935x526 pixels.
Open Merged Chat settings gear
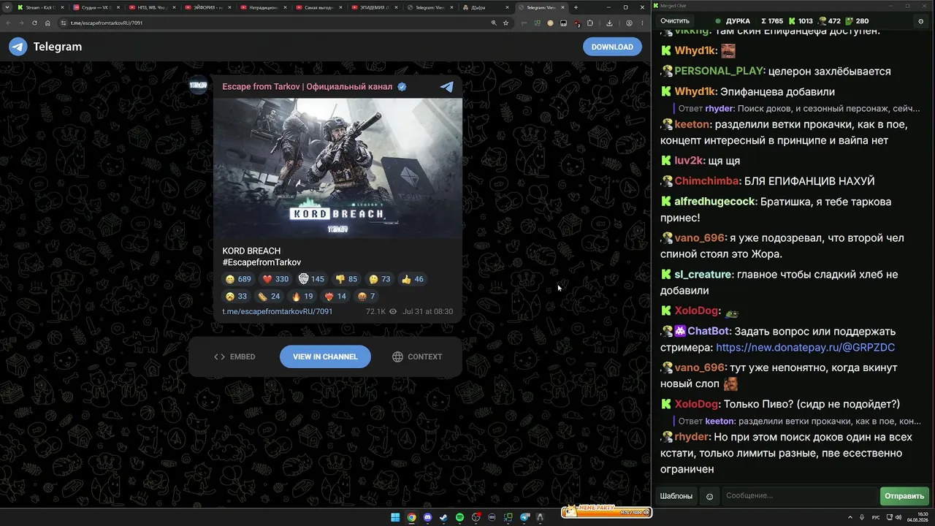pyautogui.click(x=920, y=21)
